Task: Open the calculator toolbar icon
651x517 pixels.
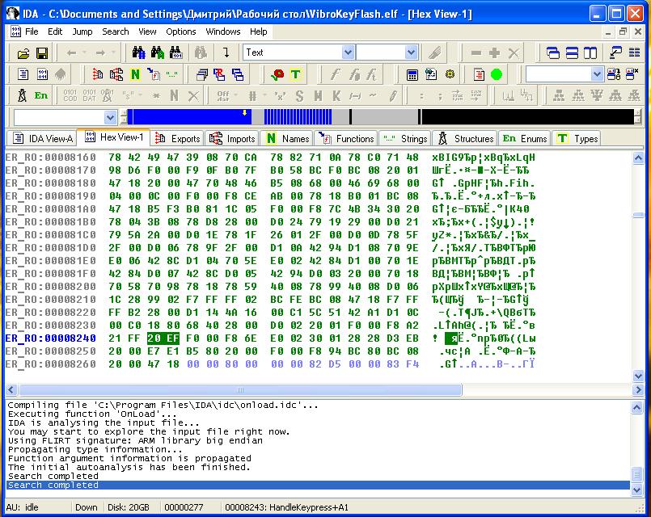Action: (412, 74)
